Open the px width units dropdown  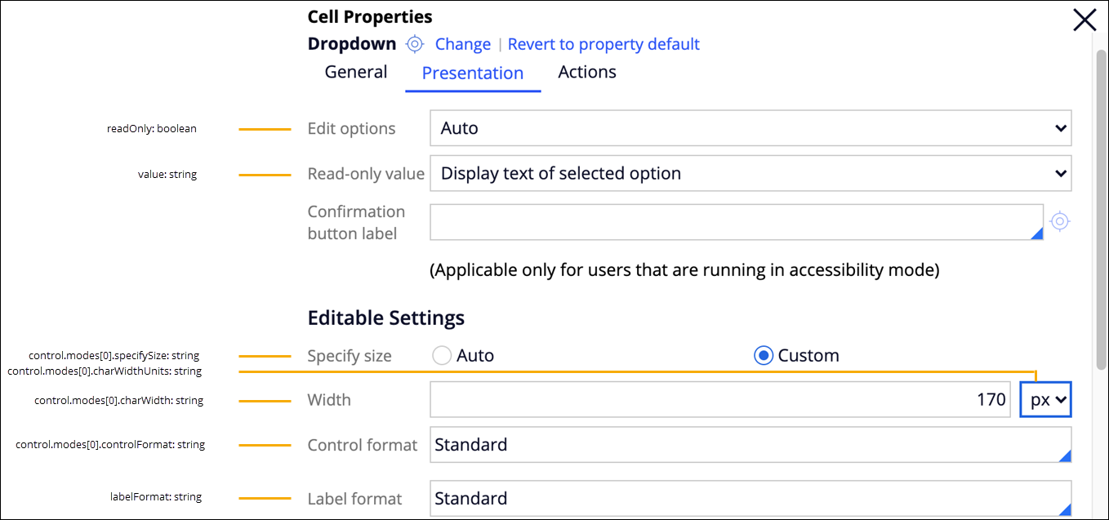(1045, 400)
